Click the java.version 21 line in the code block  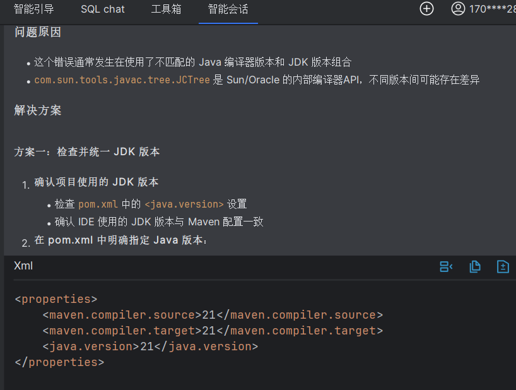(150, 346)
